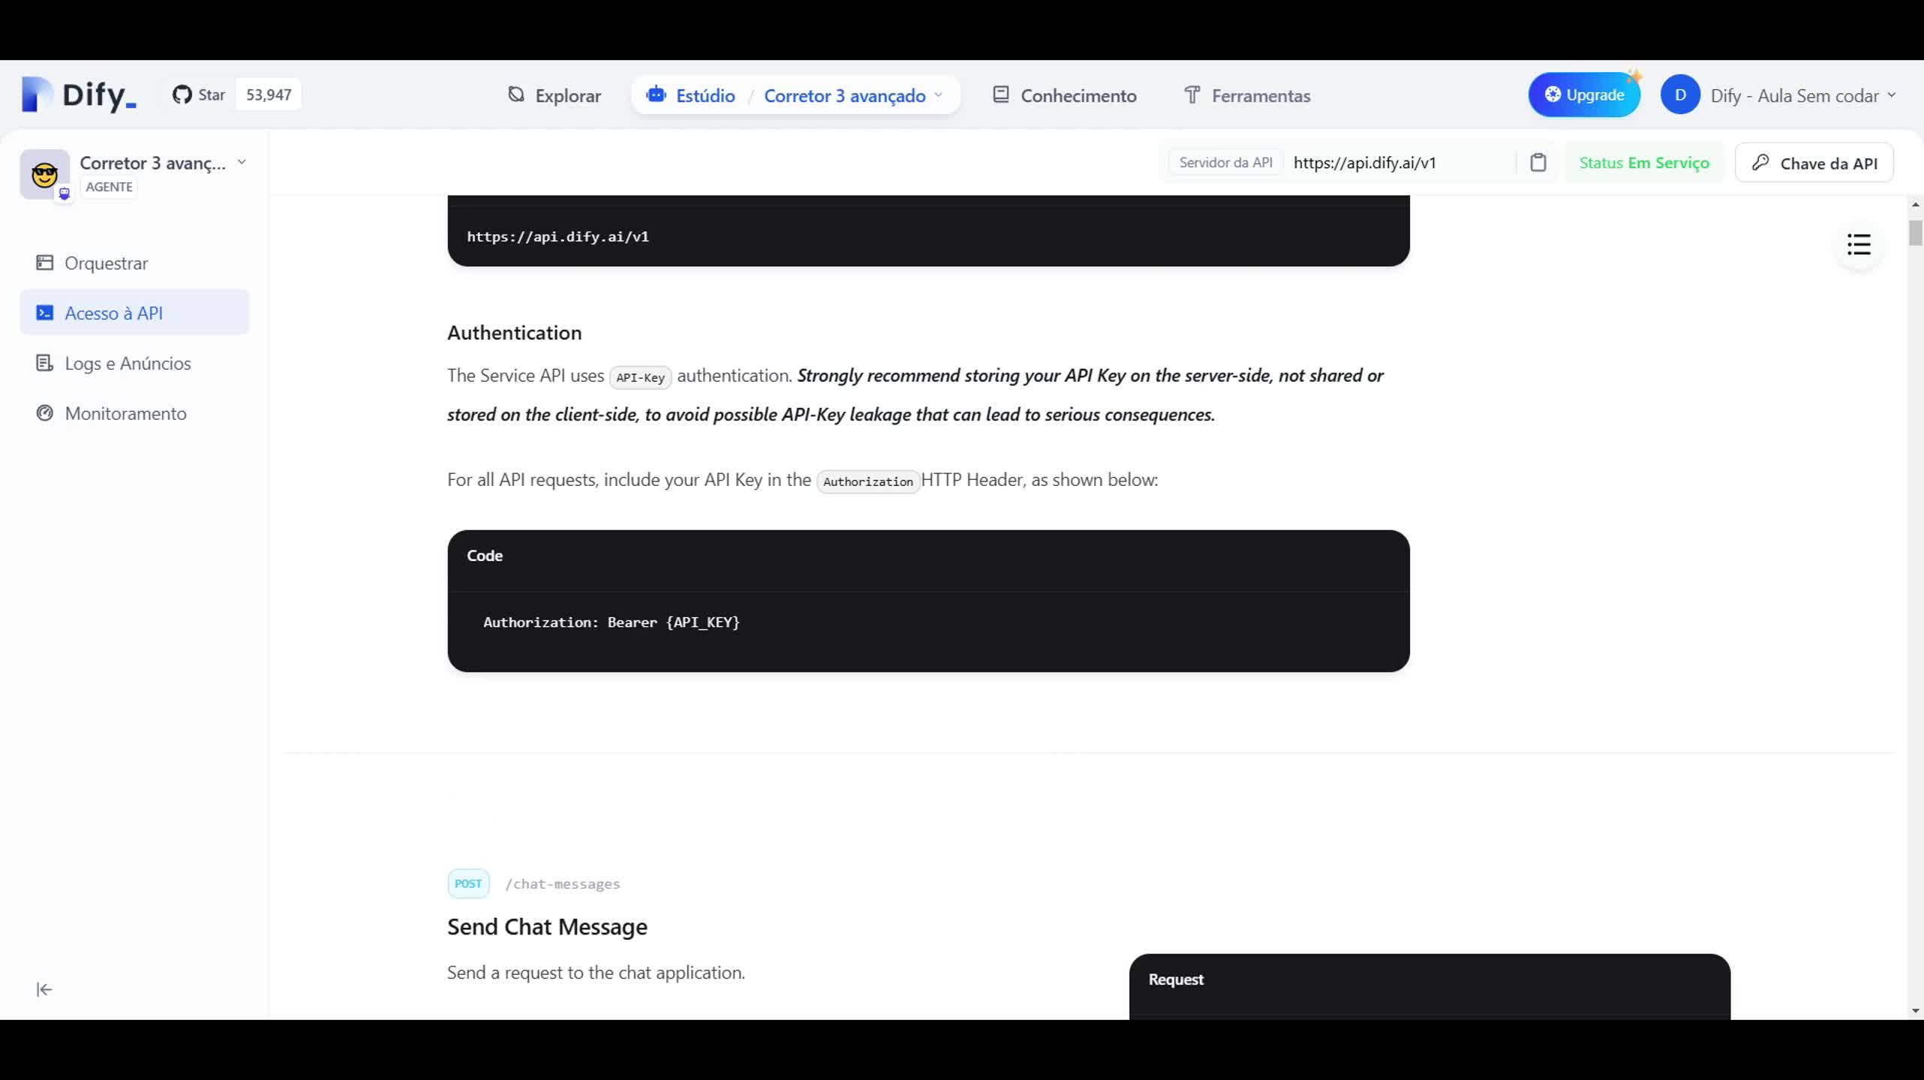Image resolution: width=1924 pixels, height=1080 pixels.
Task: Open Orquestrar in the sidebar
Action: point(105,263)
